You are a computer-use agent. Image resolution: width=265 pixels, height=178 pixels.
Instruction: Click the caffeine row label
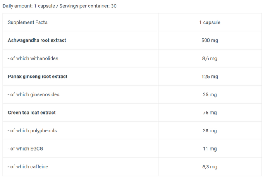[28, 167]
